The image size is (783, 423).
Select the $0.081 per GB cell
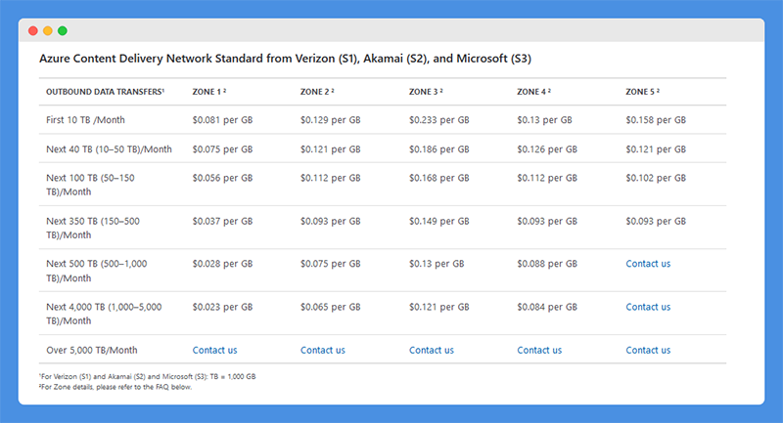222,120
